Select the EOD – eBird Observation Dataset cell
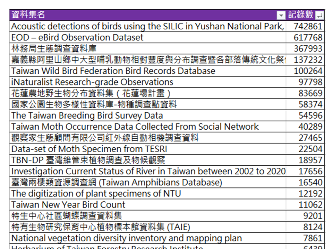 77,37
